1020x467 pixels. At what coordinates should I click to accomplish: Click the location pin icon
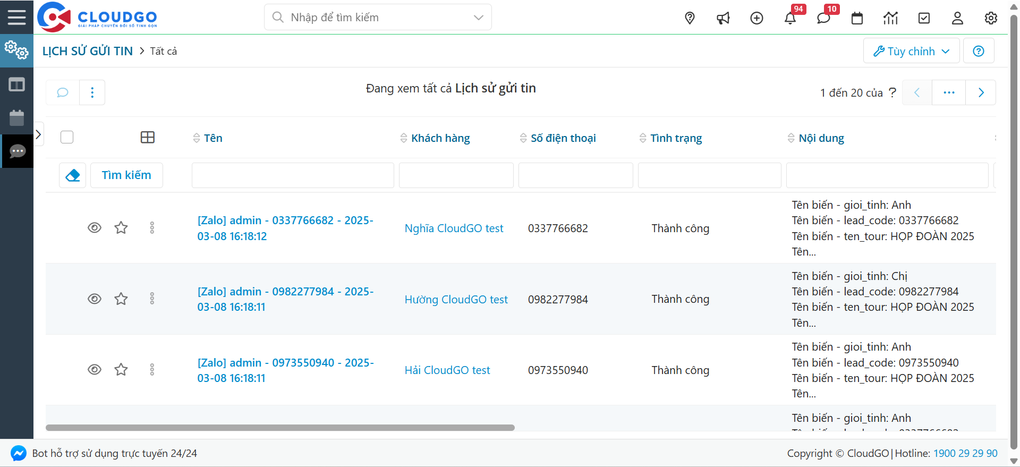(x=690, y=18)
